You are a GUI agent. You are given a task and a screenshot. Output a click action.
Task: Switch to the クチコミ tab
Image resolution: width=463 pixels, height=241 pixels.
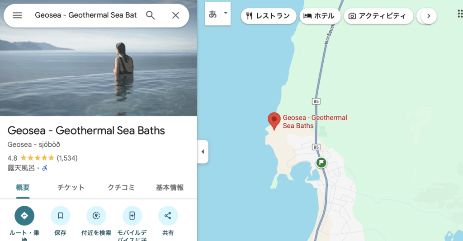[x=121, y=187]
